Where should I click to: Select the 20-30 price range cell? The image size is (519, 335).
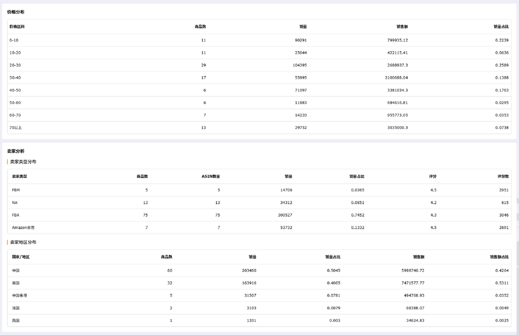15,65
